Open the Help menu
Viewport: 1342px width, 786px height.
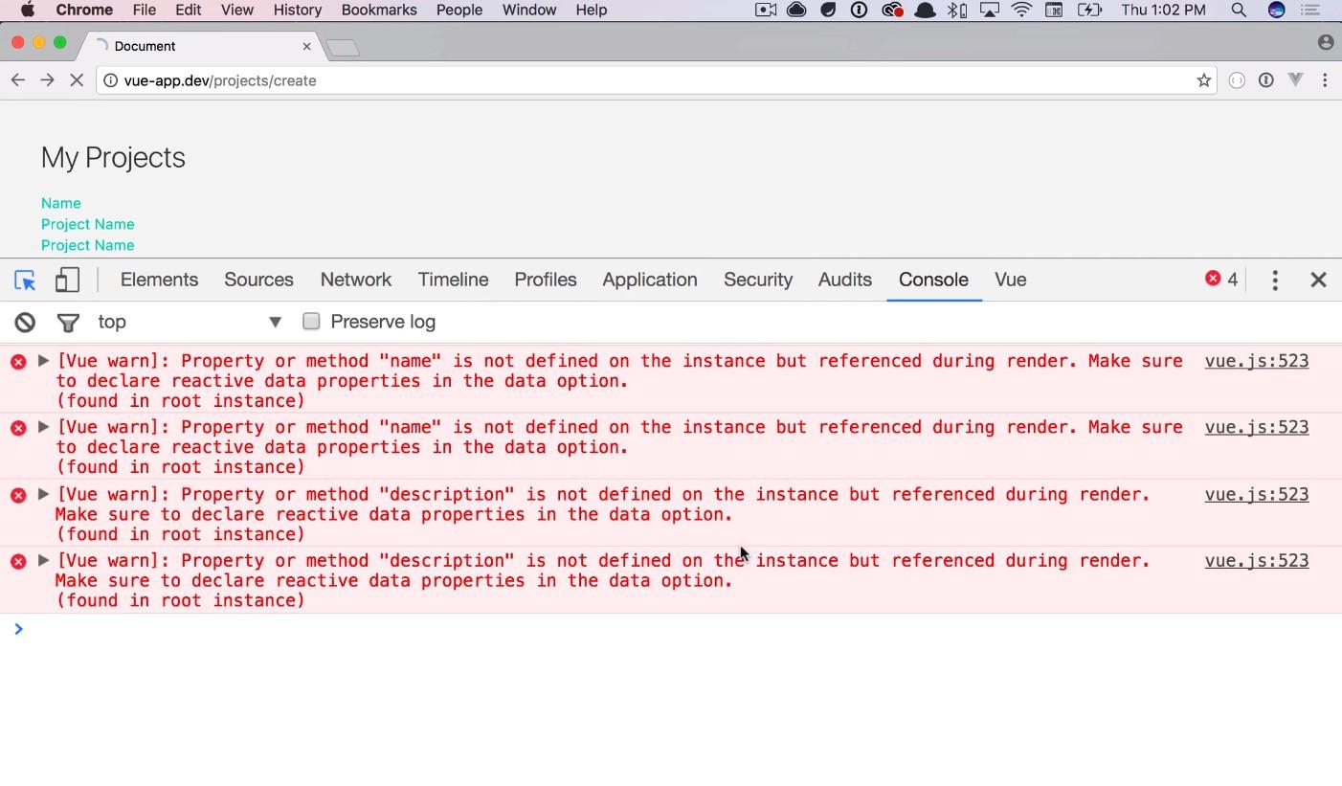click(592, 10)
